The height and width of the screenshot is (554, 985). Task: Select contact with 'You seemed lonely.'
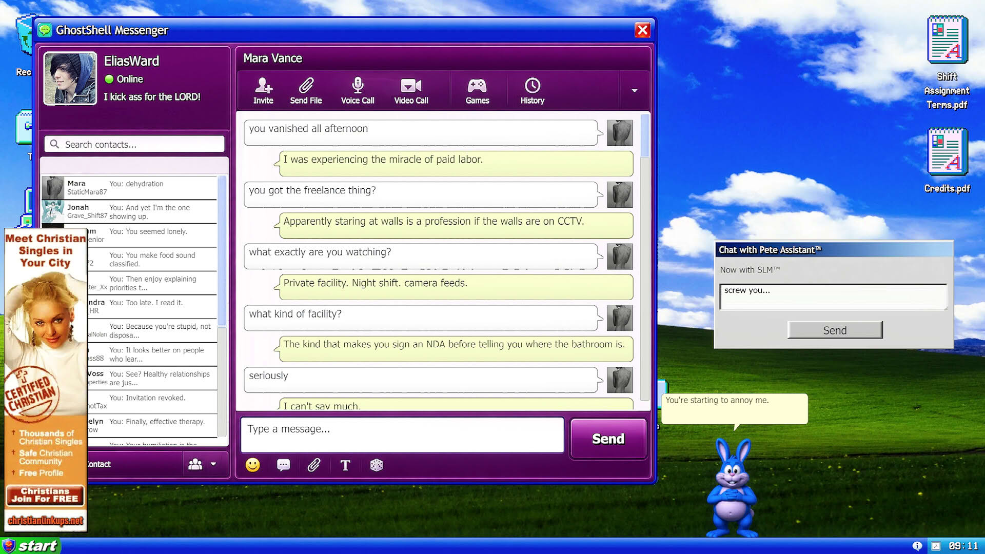tap(152, 235)
